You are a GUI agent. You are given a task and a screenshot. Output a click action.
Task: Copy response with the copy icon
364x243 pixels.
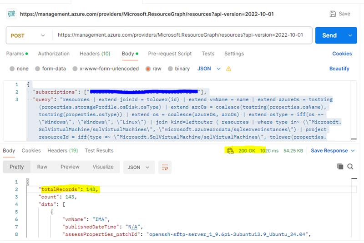[340, 166]
